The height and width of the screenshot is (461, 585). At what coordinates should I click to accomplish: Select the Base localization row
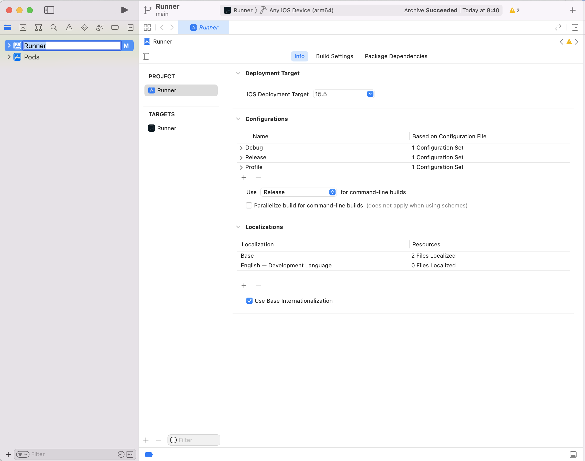point(403,256)
